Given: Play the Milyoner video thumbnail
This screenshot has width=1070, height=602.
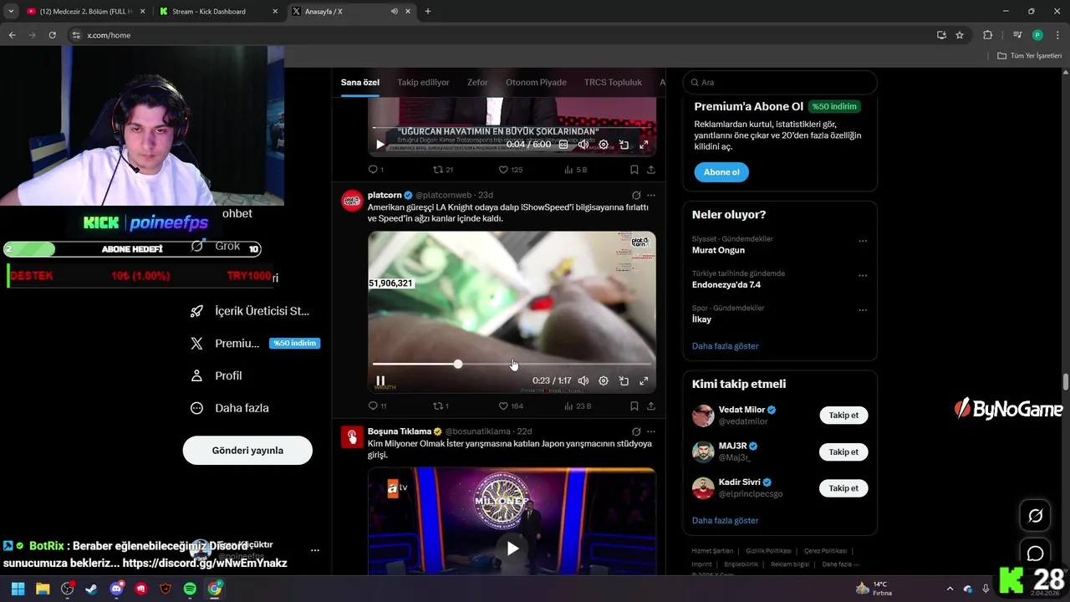Looking at the screenshot, I should [512, 548].
